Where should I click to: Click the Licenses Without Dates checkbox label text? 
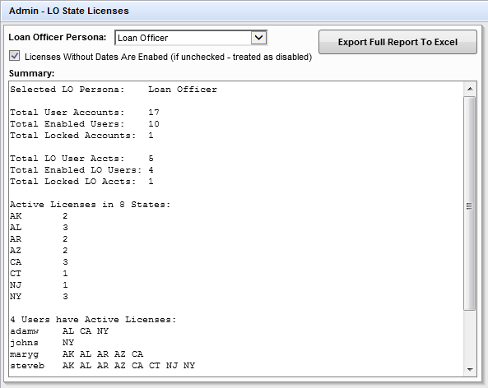tap(168, 57)
